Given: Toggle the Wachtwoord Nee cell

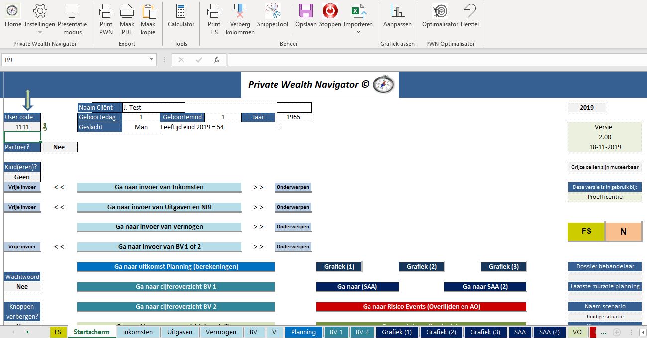Looking at the screenshot, I should [x=22, y=286].
